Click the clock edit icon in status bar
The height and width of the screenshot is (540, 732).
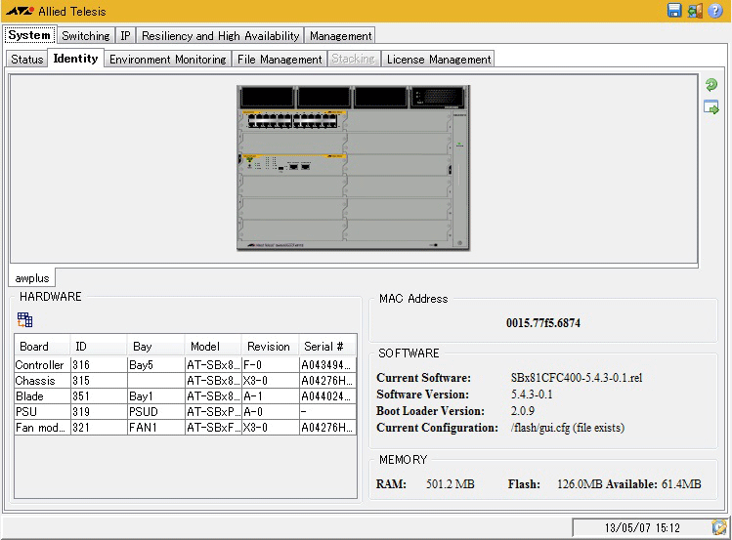[x=719, y=527]
